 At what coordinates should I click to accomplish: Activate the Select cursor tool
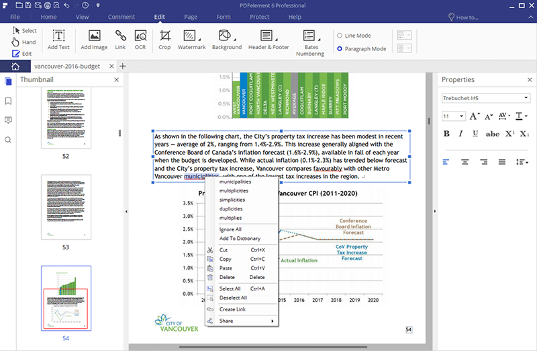pyautogui.click(x=24, y=30)
